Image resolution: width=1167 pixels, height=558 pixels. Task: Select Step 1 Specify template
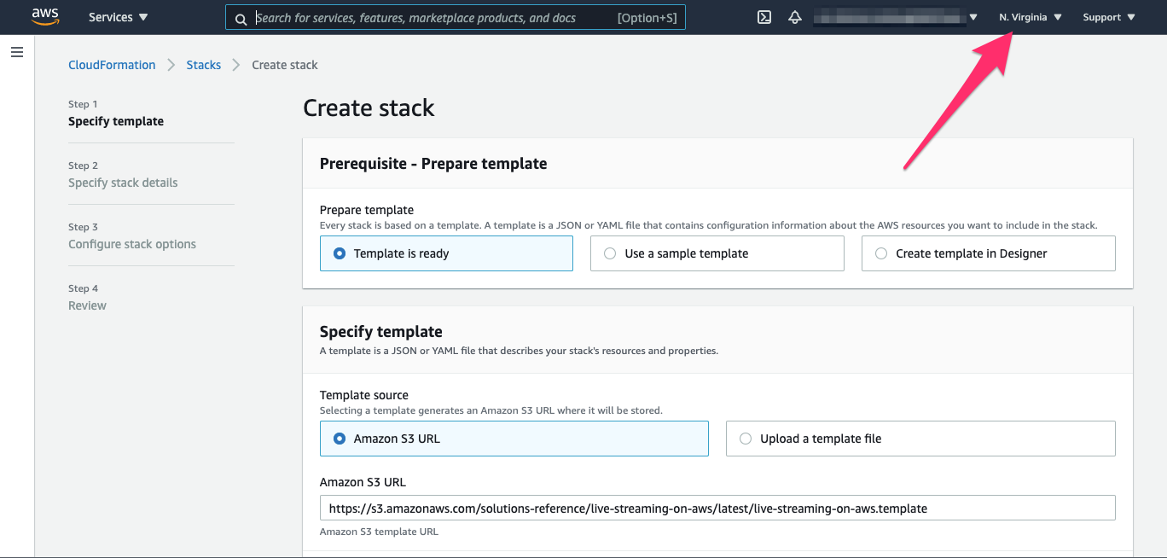click(116, 113)
